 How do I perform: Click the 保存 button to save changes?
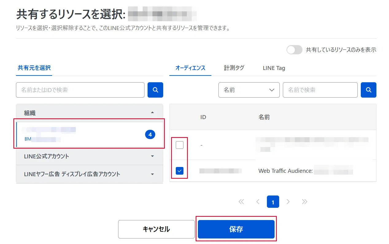point(236,229)
